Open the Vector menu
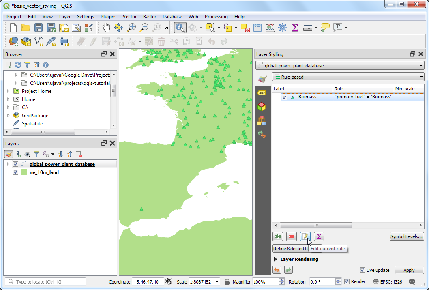Image resolution: width=429 pixels, height=290 pixels. coord(130,17)
